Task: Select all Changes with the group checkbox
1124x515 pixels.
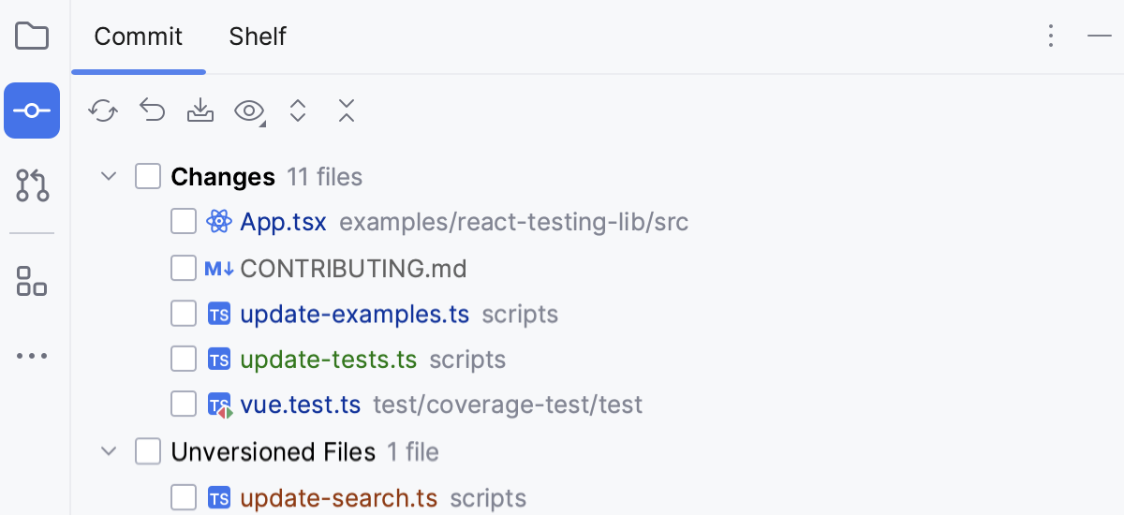Action: point(148,176)
